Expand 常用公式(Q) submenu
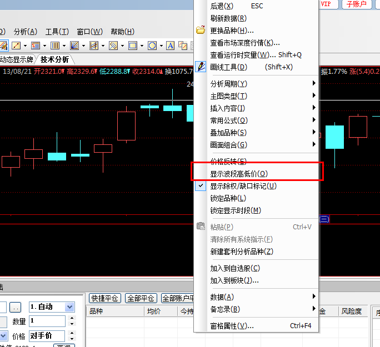Viewport: 380px width, 347px height. (x=257, y=120)
